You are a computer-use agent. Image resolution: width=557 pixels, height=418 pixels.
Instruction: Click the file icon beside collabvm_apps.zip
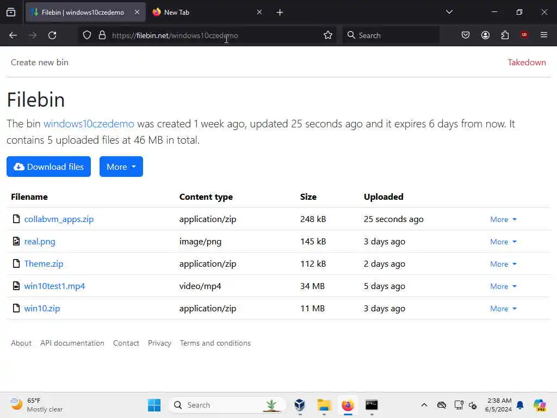point(16,219)
